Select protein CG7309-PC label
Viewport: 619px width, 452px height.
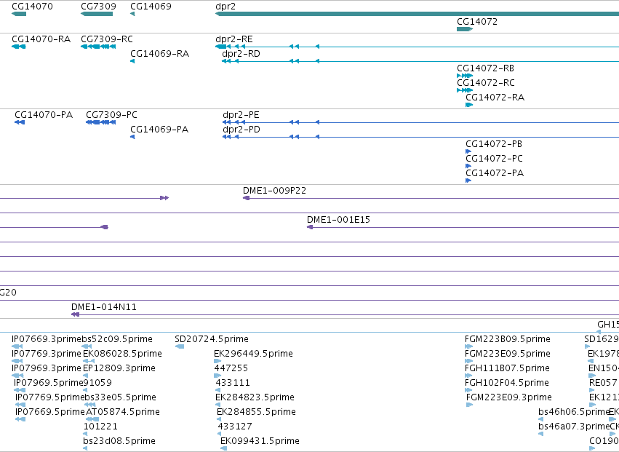112,115
